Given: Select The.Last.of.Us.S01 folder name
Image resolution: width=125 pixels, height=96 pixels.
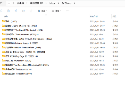Looking at the screenshot, I should point(19,69).
